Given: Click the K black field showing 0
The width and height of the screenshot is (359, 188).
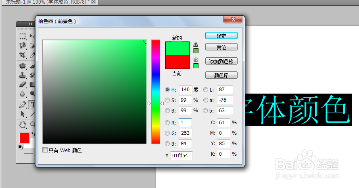Looking at the screenshot, I should [x=223, y=154].
